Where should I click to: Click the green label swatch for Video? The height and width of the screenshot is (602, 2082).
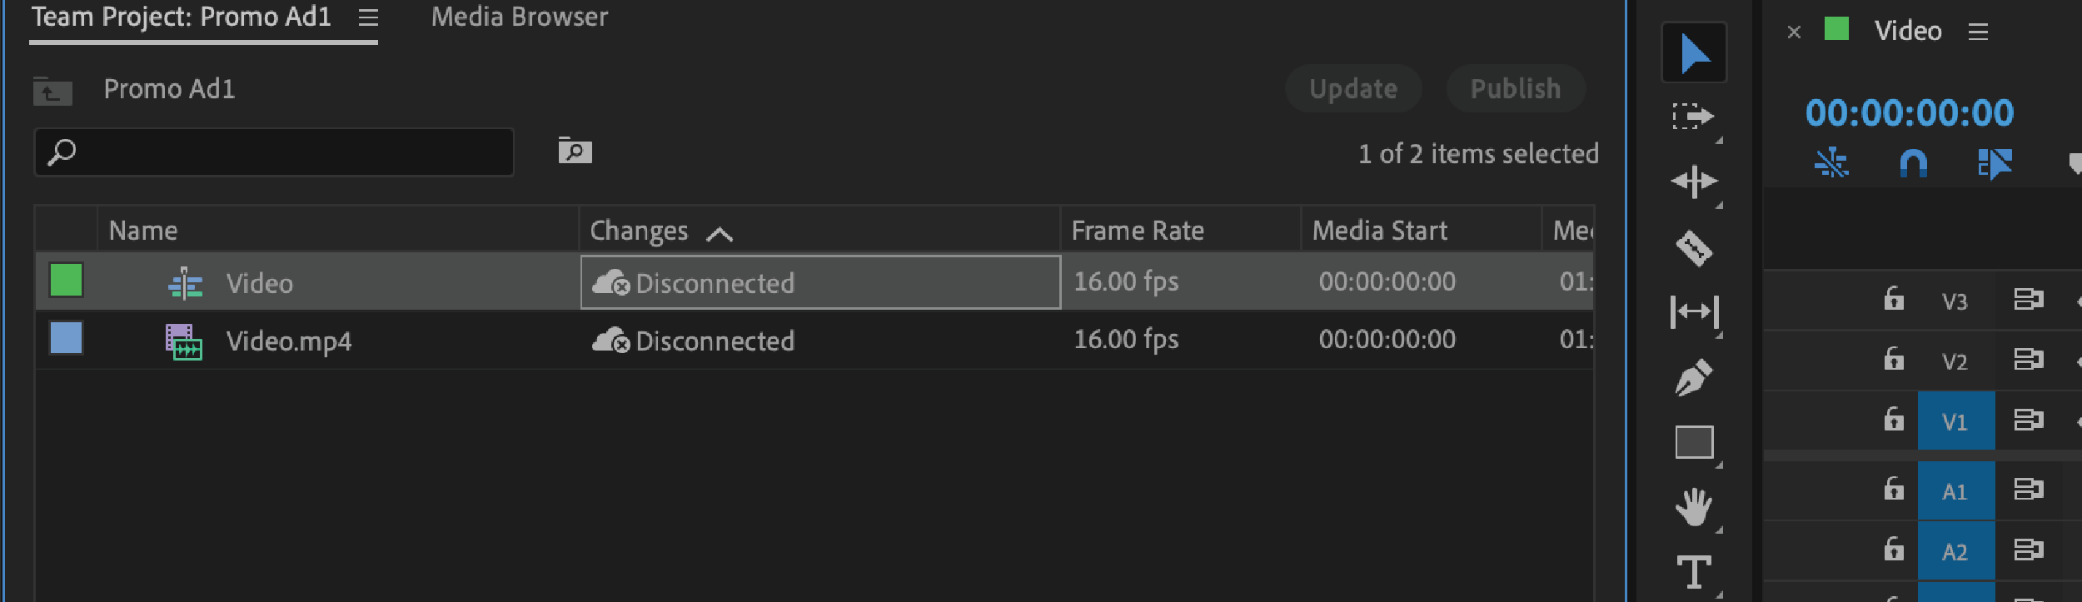pos(66,281)
